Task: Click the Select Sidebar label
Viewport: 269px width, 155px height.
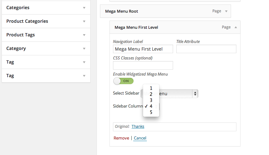Action: tap(126, 93)
